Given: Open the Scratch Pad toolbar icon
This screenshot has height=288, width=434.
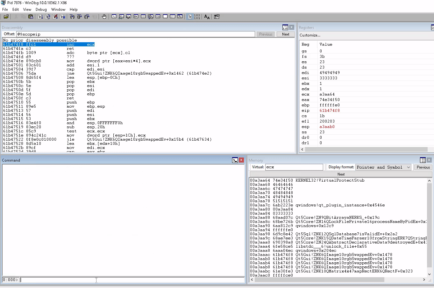Looking at the screenshot, I should 165,17.
